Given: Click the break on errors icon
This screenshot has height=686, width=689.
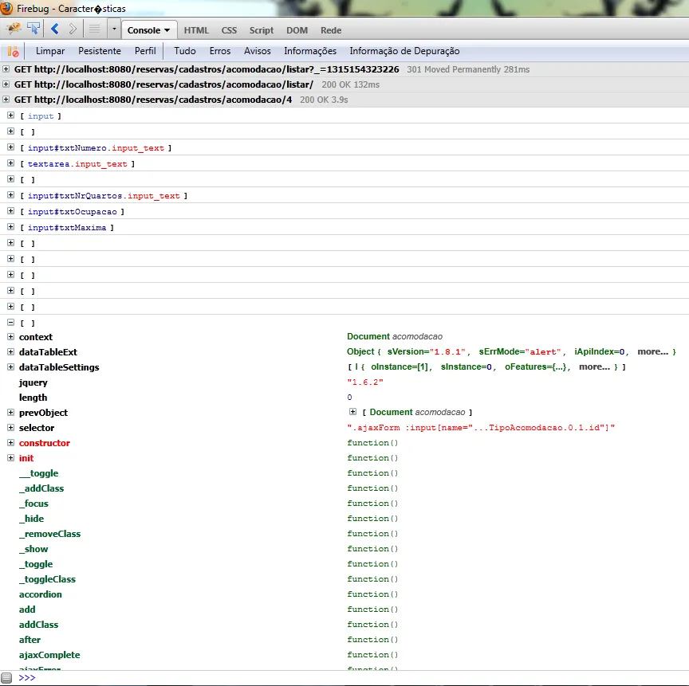Looking at the screenshot, I should coord(13,51).
